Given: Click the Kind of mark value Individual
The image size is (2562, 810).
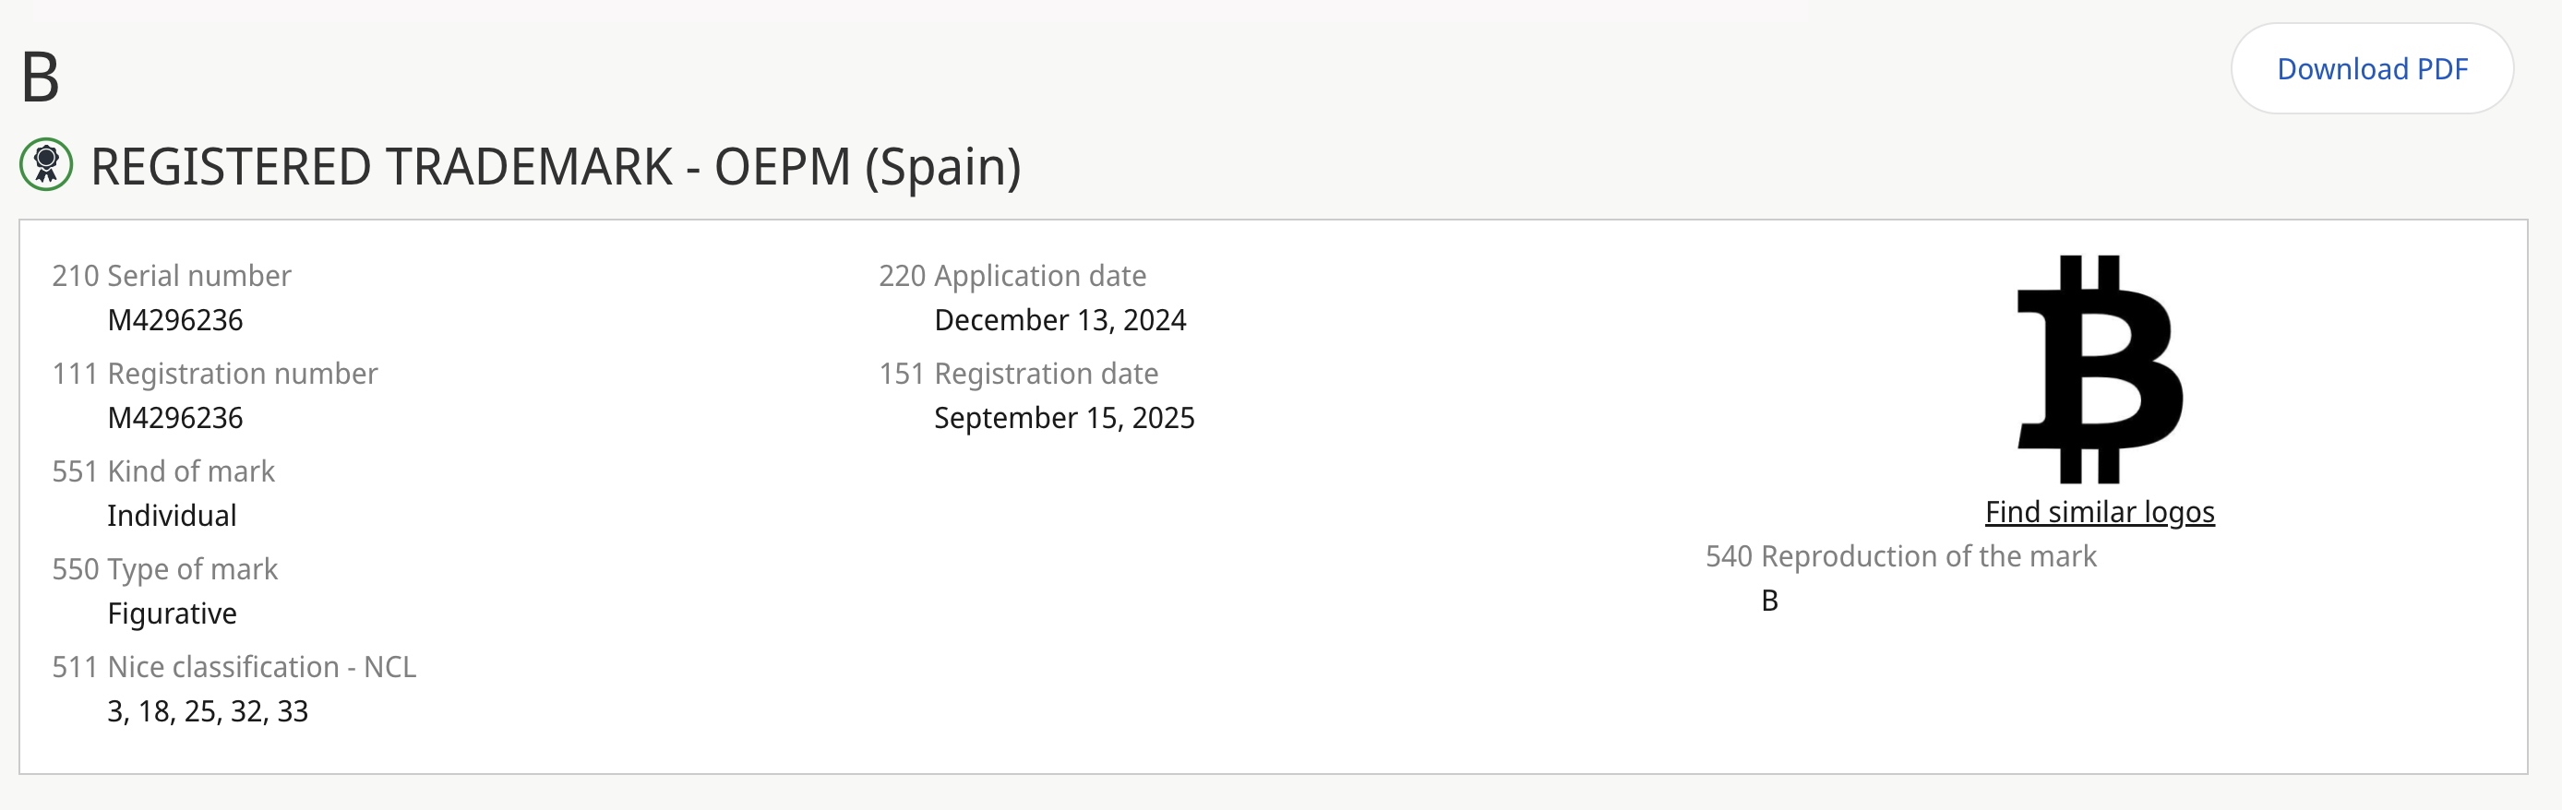Looking at the screenshot, I should click(x=172, y=515).
